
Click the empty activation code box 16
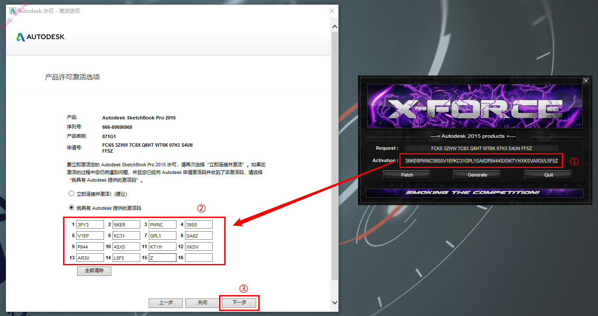[199, 258]
